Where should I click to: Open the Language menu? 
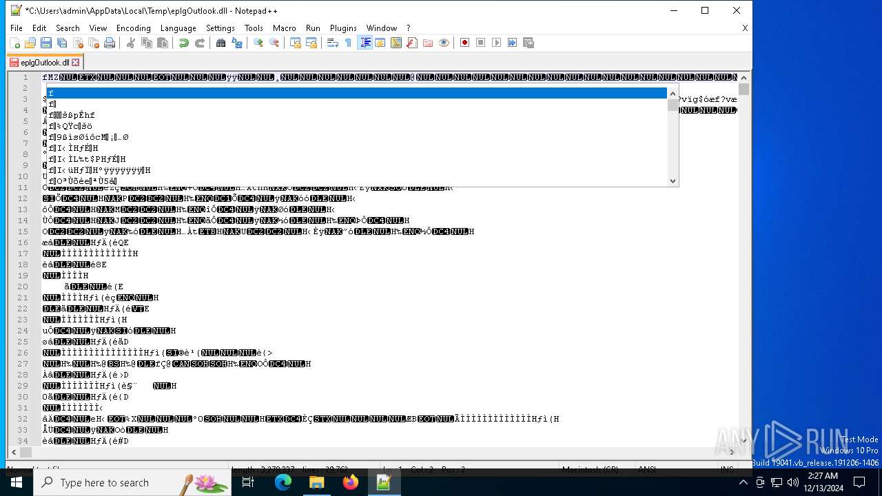[x=178, y=28]
